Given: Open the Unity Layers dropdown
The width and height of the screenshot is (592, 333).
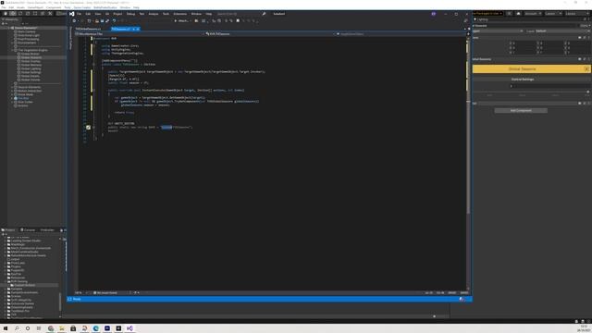Looking at the screenshot, I should pos(553,14).
